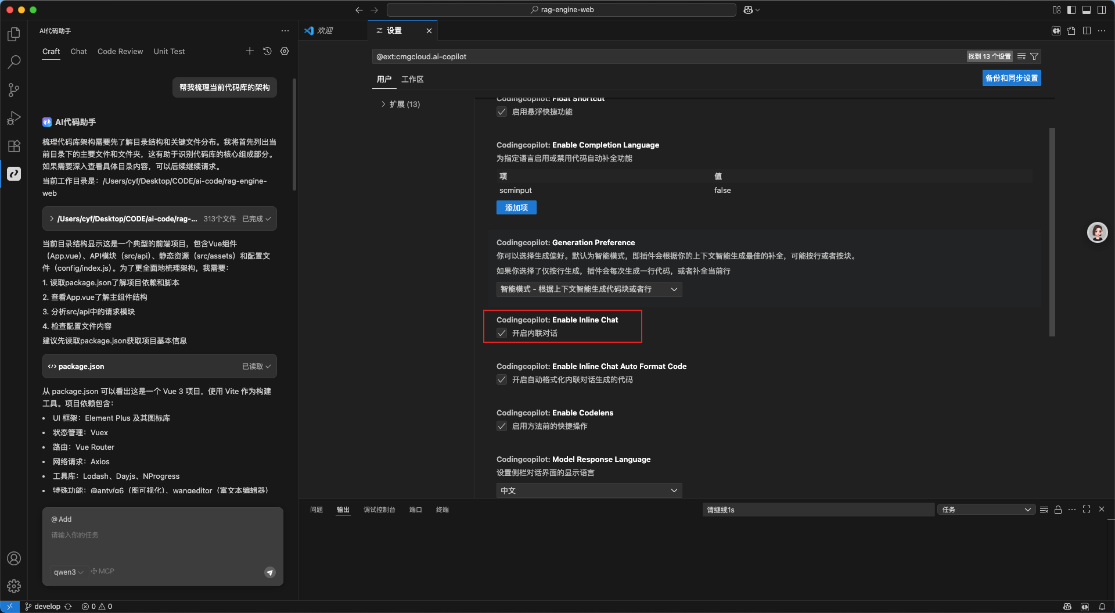Open Run and Debug view
The width and height of the screenshot is (1115, 613).
pyautogui.click(x=14, y=118)
